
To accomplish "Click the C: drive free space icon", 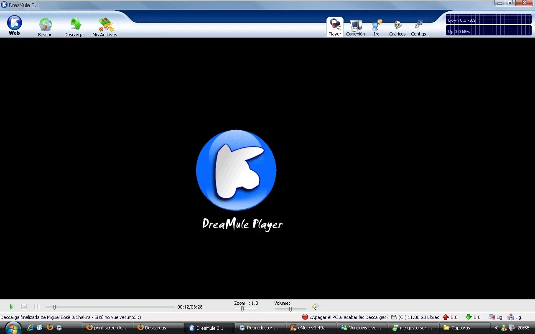I will [x=394, y=317].
